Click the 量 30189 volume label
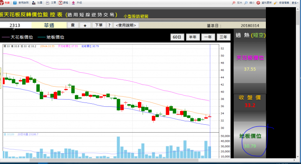Viewport: 301px width, 164px height. [x=9, y=134]
